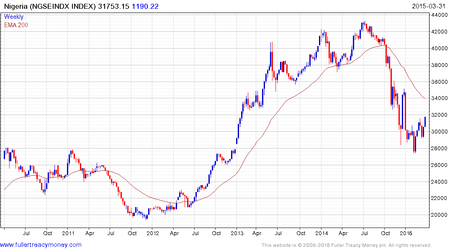Click the 26000 price axis label
Screen dimensions: 450x251
pos(439,165)
